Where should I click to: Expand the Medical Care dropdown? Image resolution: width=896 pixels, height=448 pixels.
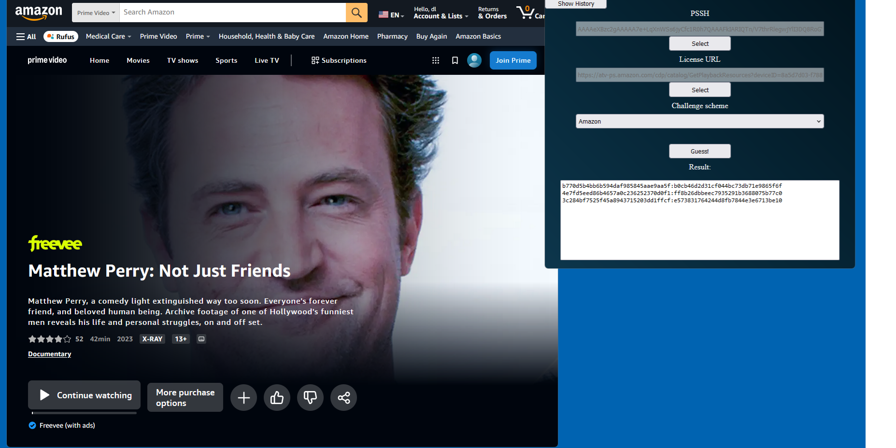tap(109, 37)
